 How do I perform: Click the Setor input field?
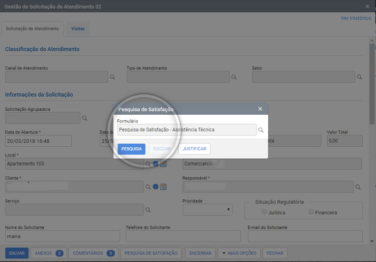(304, 77)
